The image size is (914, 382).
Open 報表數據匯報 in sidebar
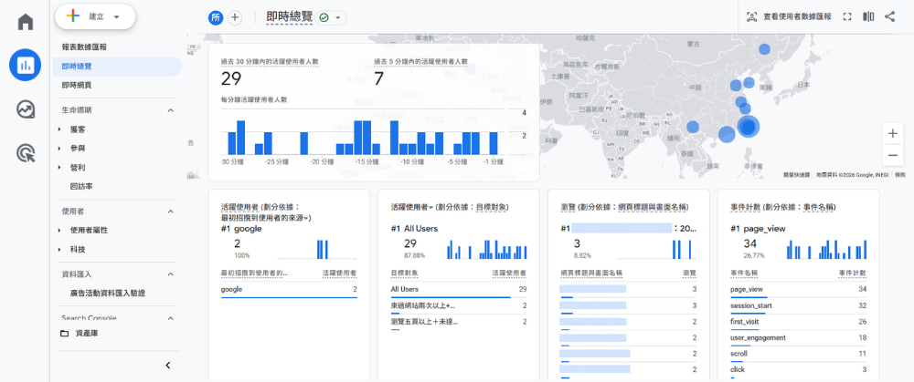click(x=84, y=47)
